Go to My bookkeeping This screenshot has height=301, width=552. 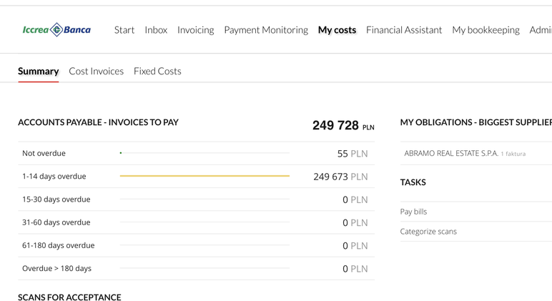click(486, 30)
